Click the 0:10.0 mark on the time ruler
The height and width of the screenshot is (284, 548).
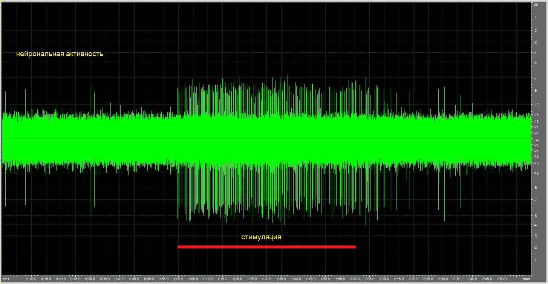coord(31,279)
